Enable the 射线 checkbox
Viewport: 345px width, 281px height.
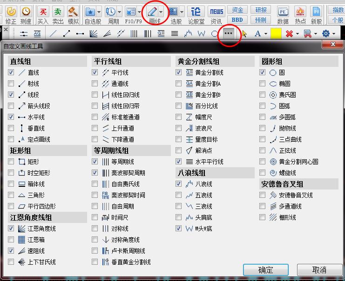[x=11, y=84]
